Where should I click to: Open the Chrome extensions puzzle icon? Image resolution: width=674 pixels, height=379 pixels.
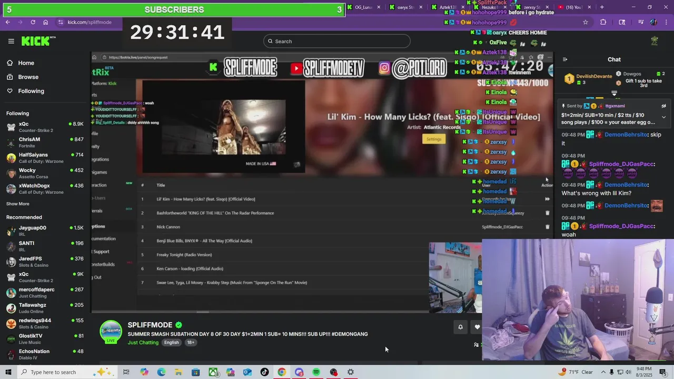[x=603, y=22]
